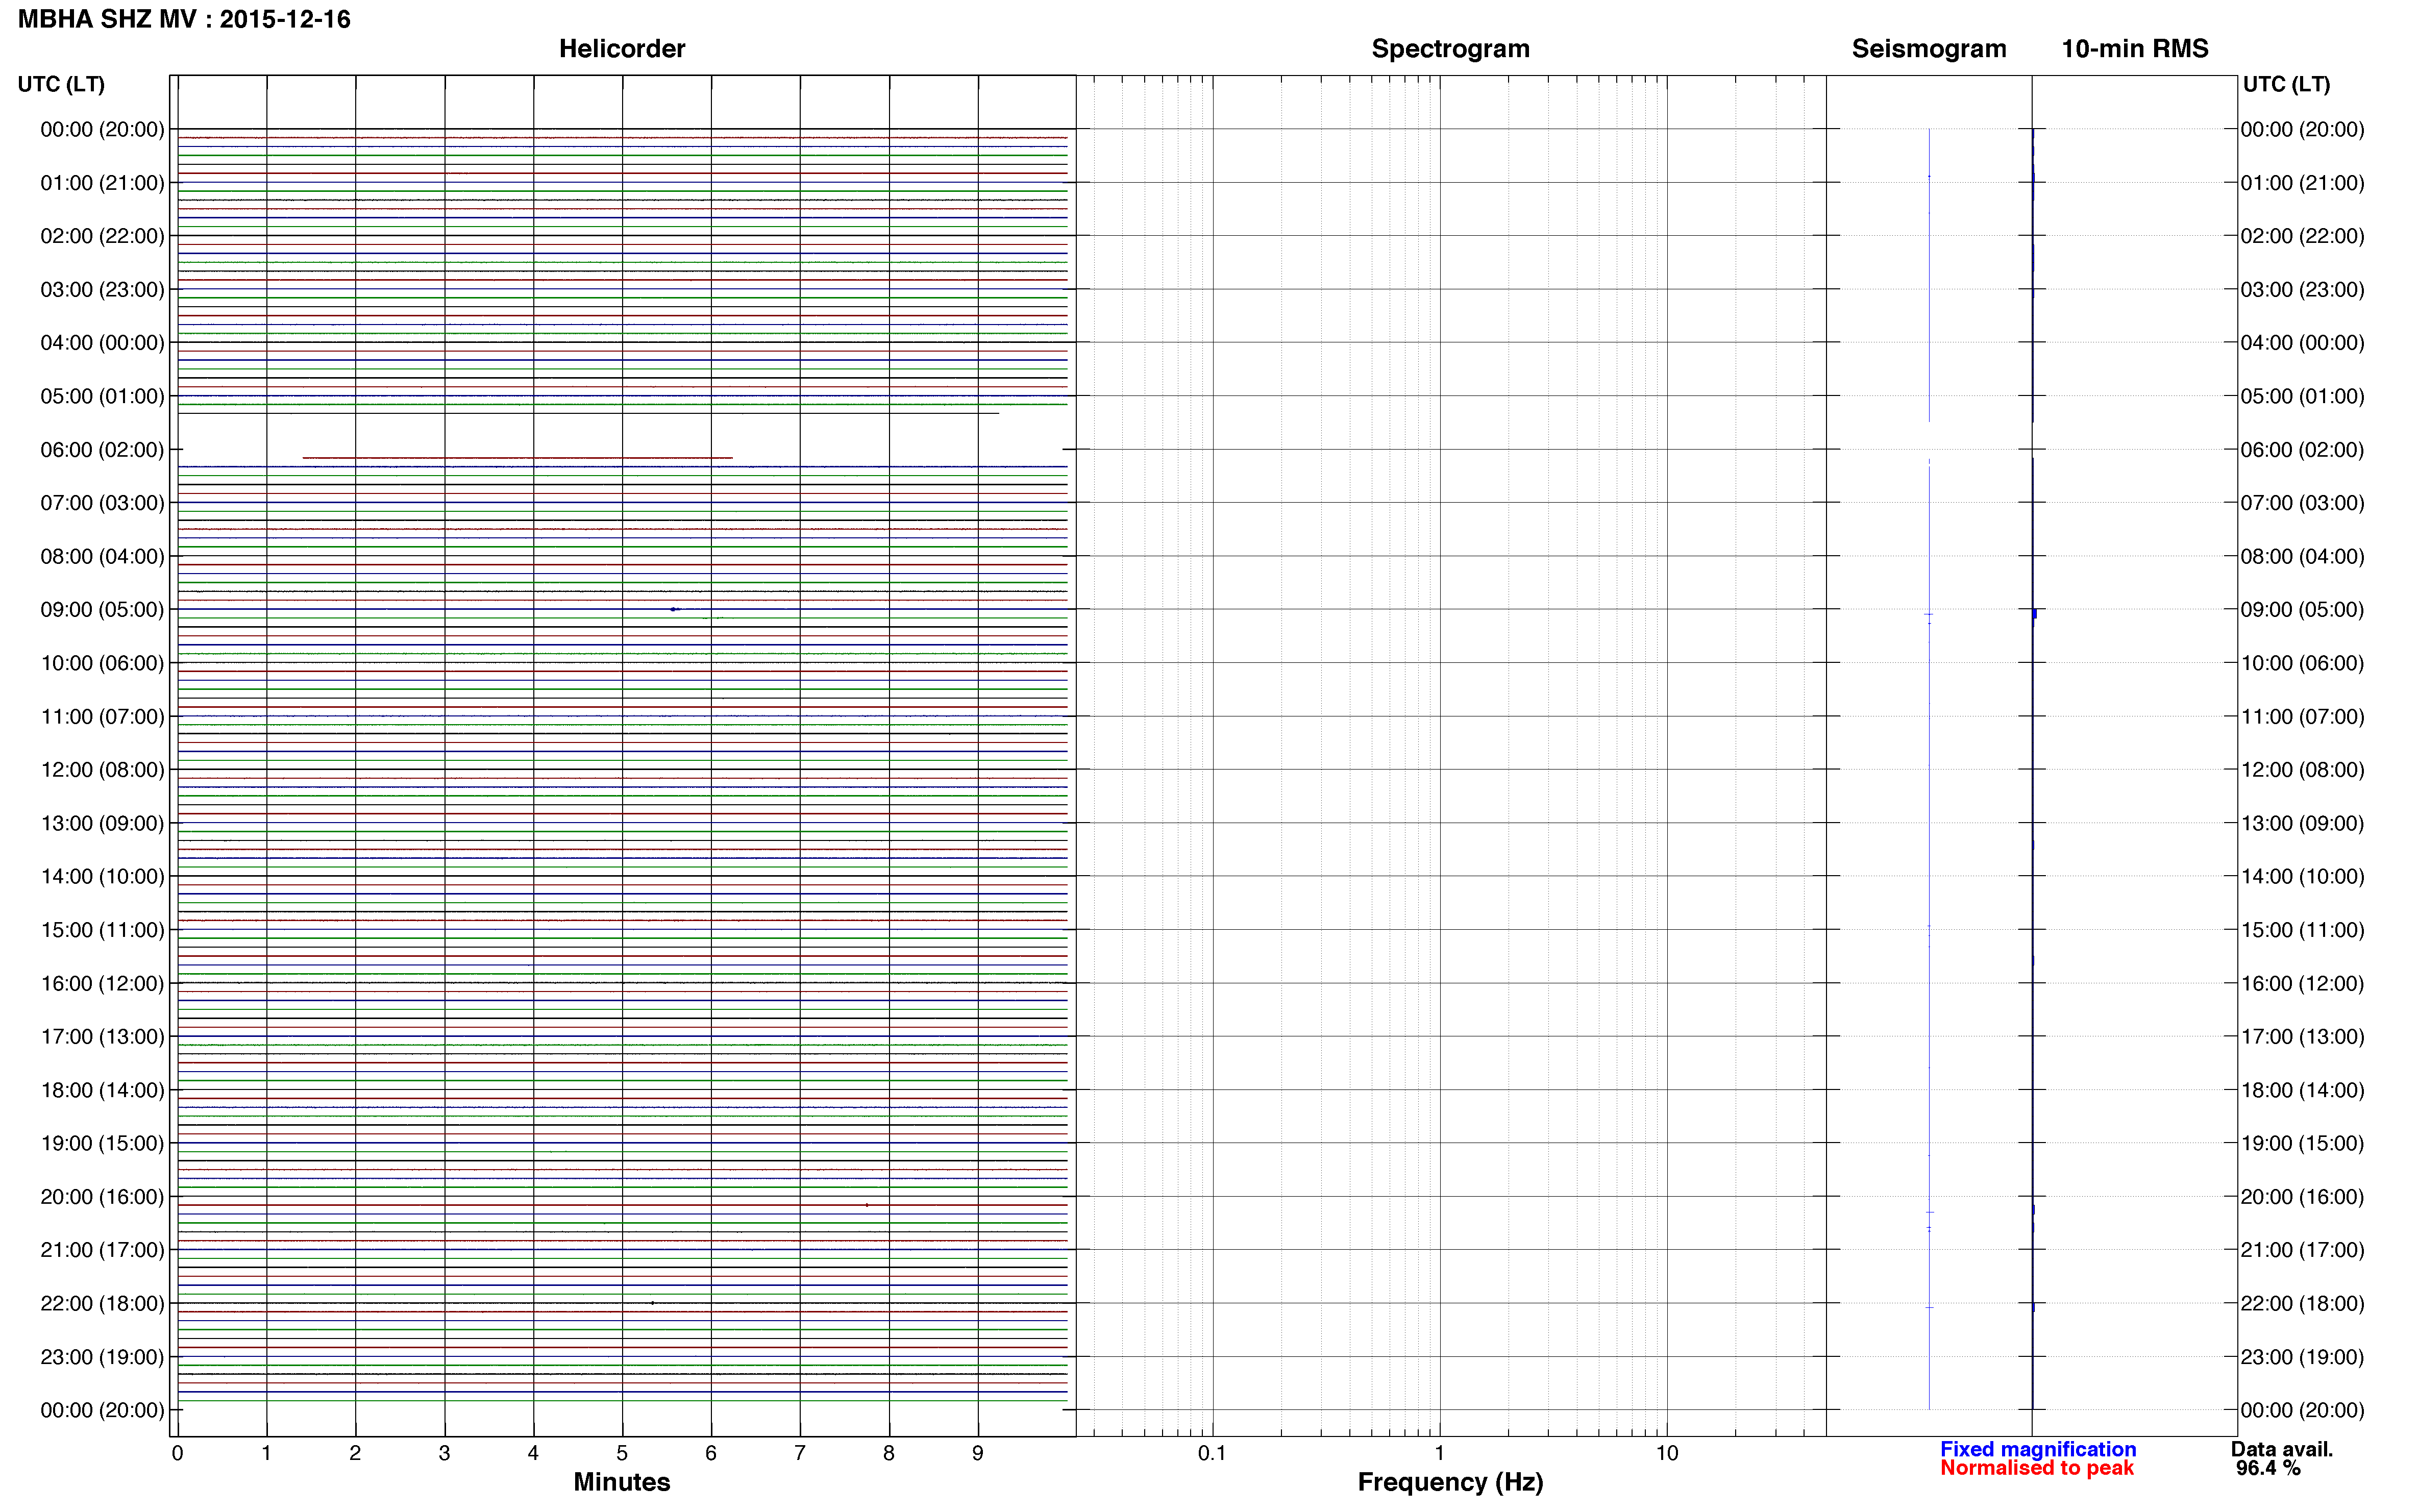
Task: Click '21:00 (17:00)' on the right time axis
Action: (2302, 1250)
